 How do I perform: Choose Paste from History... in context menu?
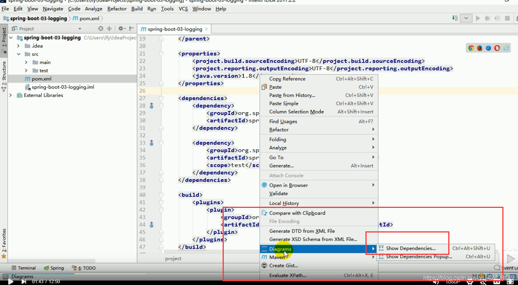pos(319,95)
